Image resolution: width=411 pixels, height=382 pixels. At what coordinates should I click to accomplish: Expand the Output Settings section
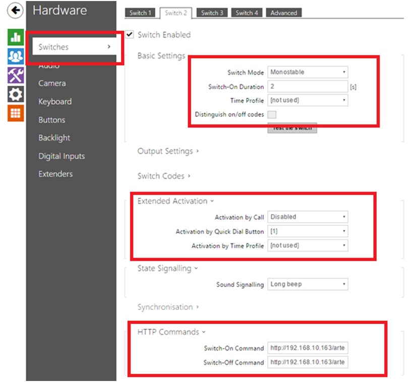point(168,151)
